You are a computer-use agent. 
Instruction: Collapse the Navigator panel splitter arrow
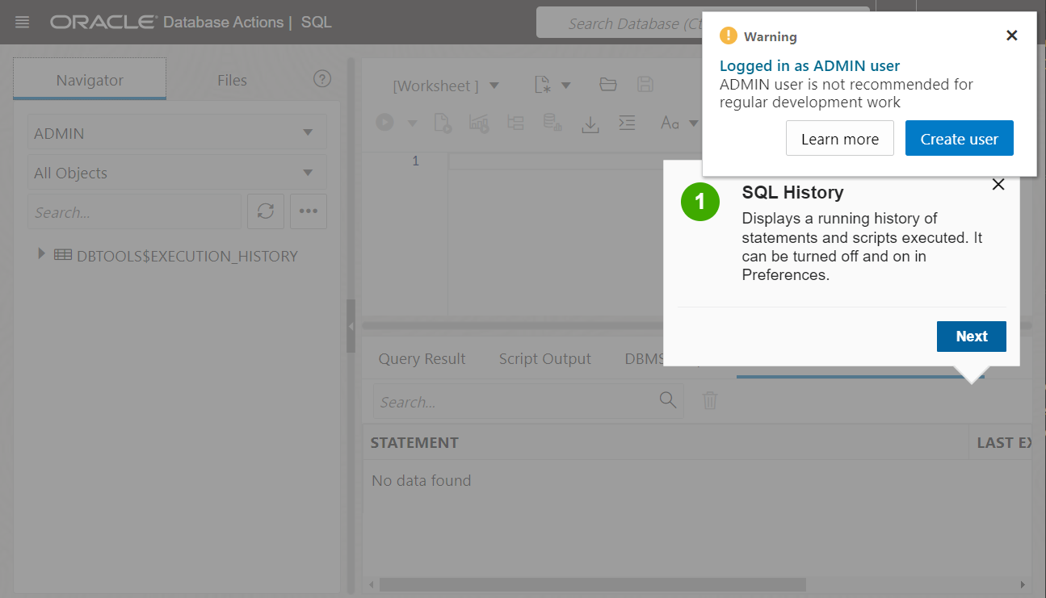(351, 326)
